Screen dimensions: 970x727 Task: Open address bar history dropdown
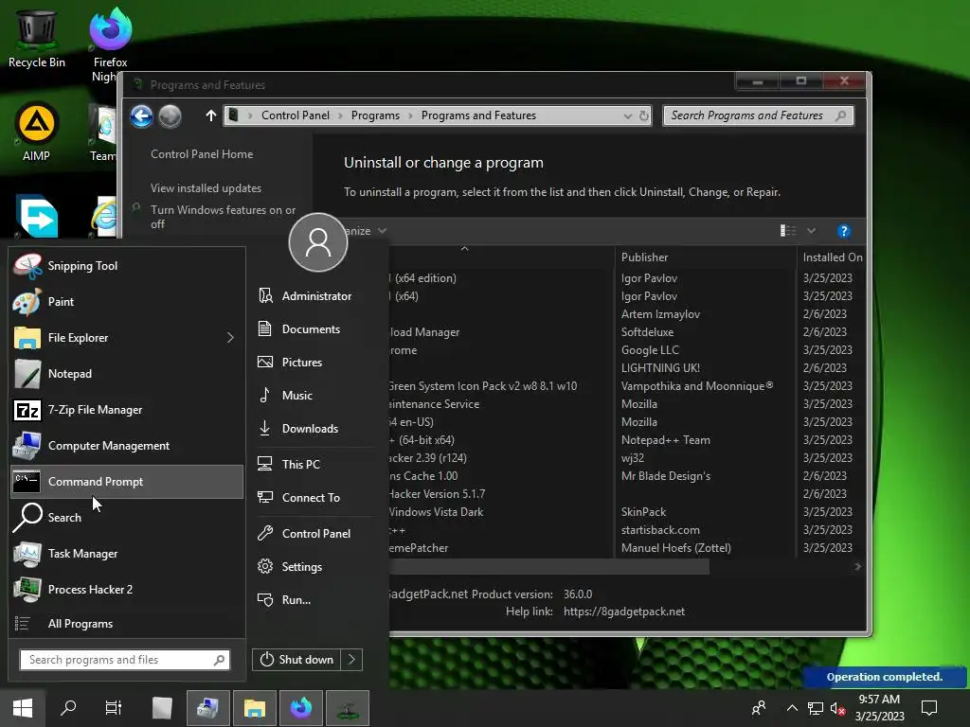(x=627, y=115)
